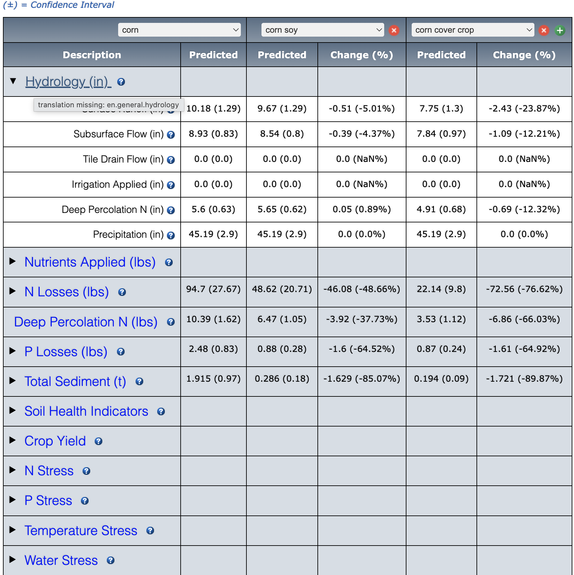Open help icon for Deep Percolation N (lbs)
The image size is (574, 575).
click(x=171, y=322)
